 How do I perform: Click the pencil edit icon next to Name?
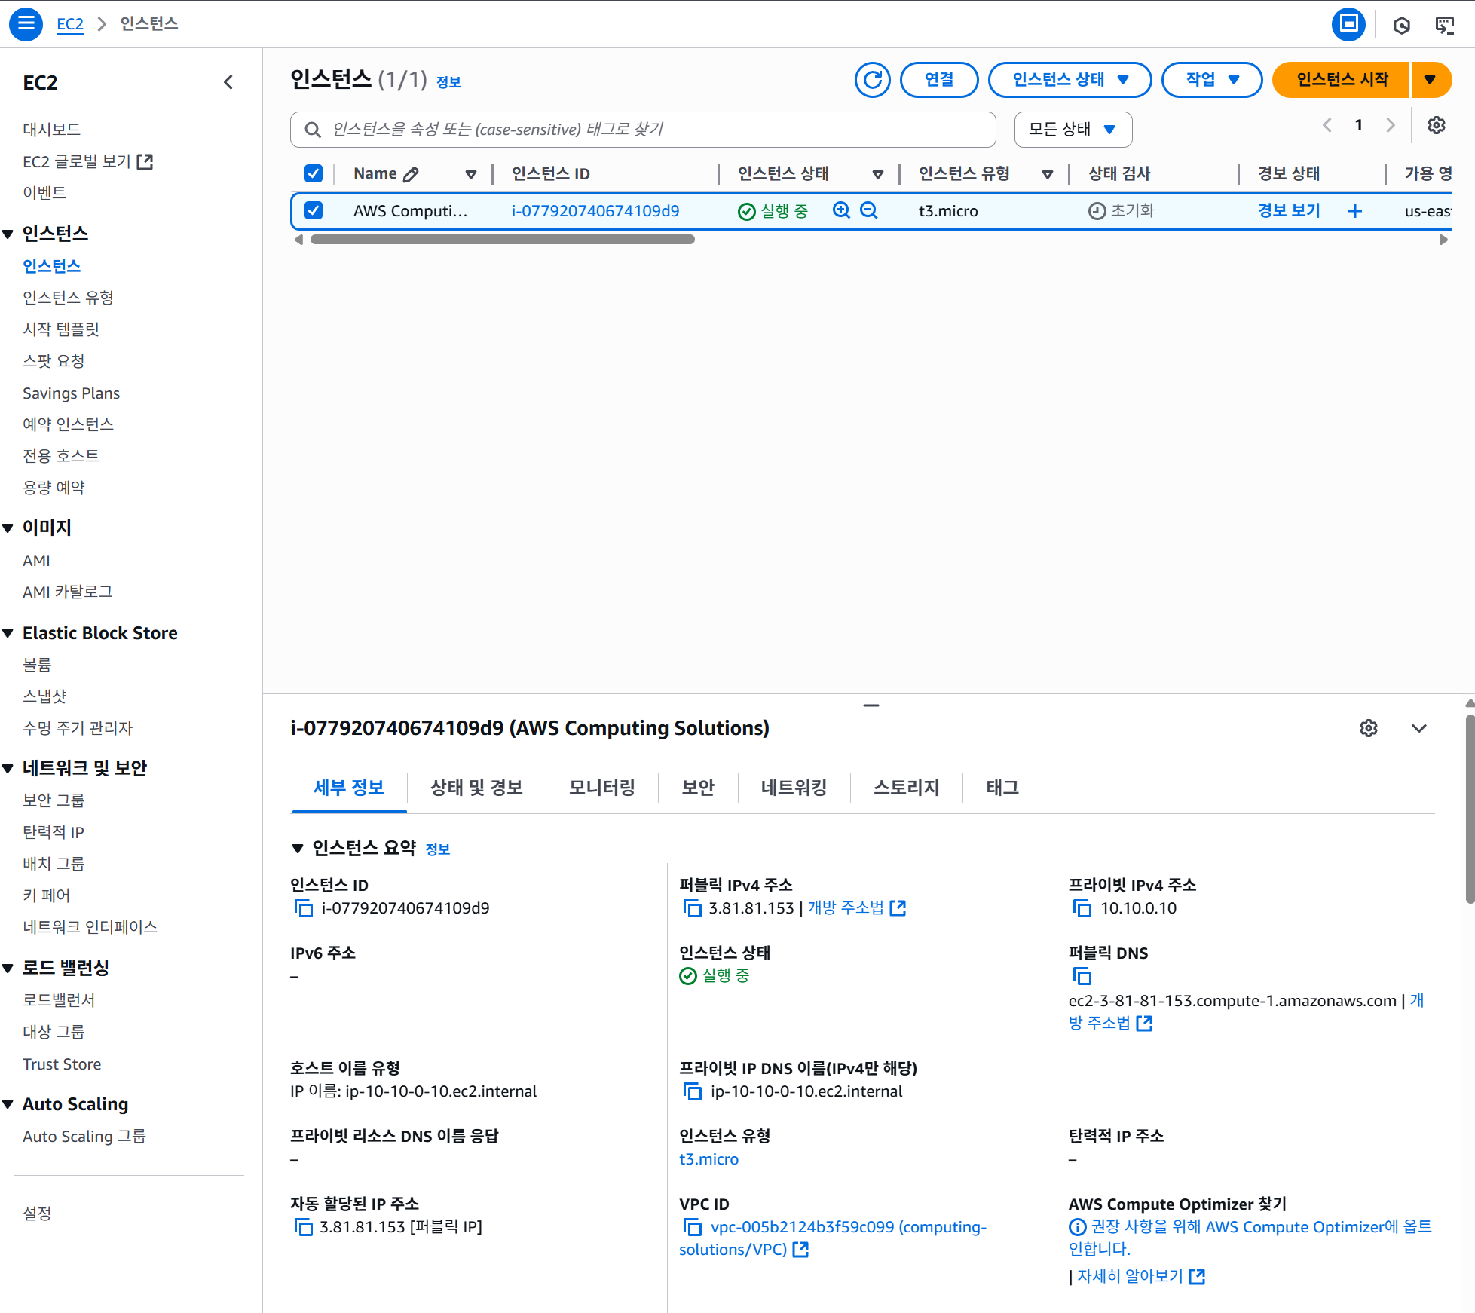click(x=411, y=174)
